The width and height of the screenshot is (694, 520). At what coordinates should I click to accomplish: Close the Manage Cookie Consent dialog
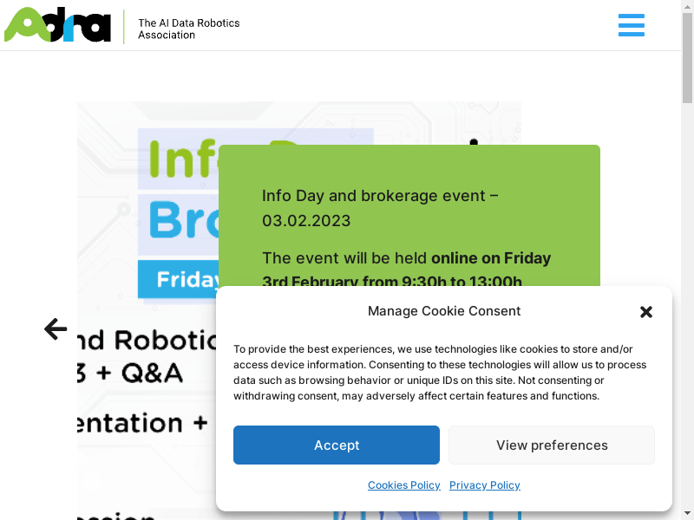click(x=645, y=312)
